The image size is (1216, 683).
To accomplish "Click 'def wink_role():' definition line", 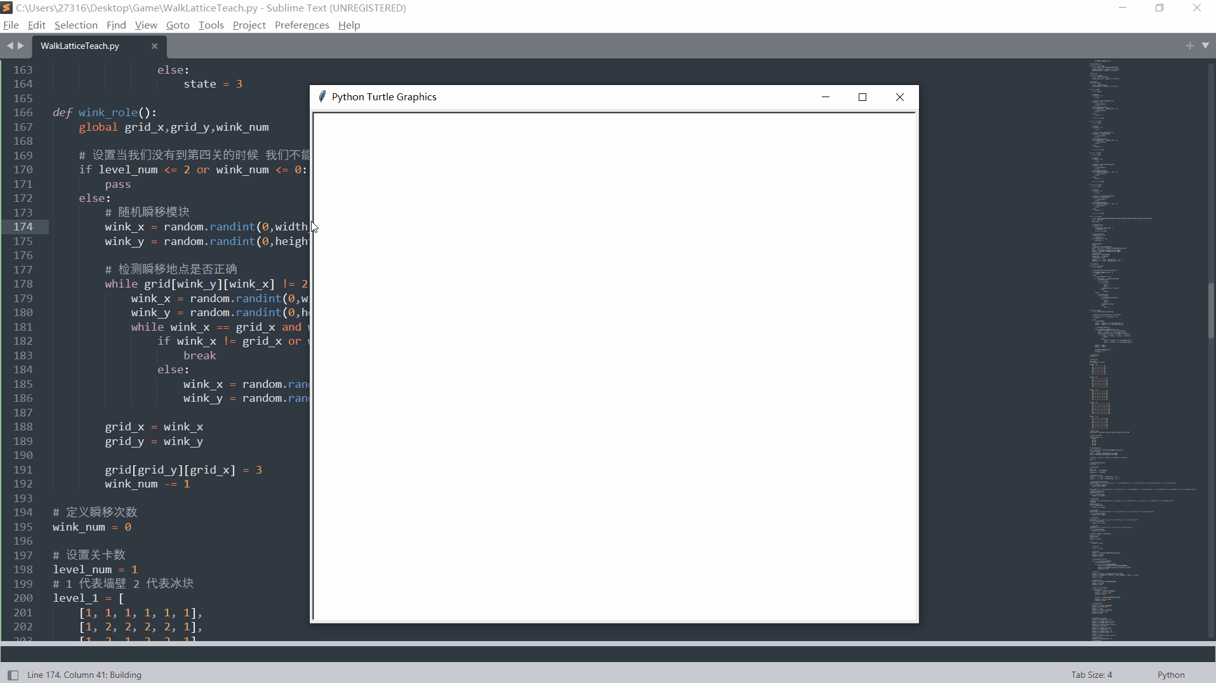I will coord(105,112).
